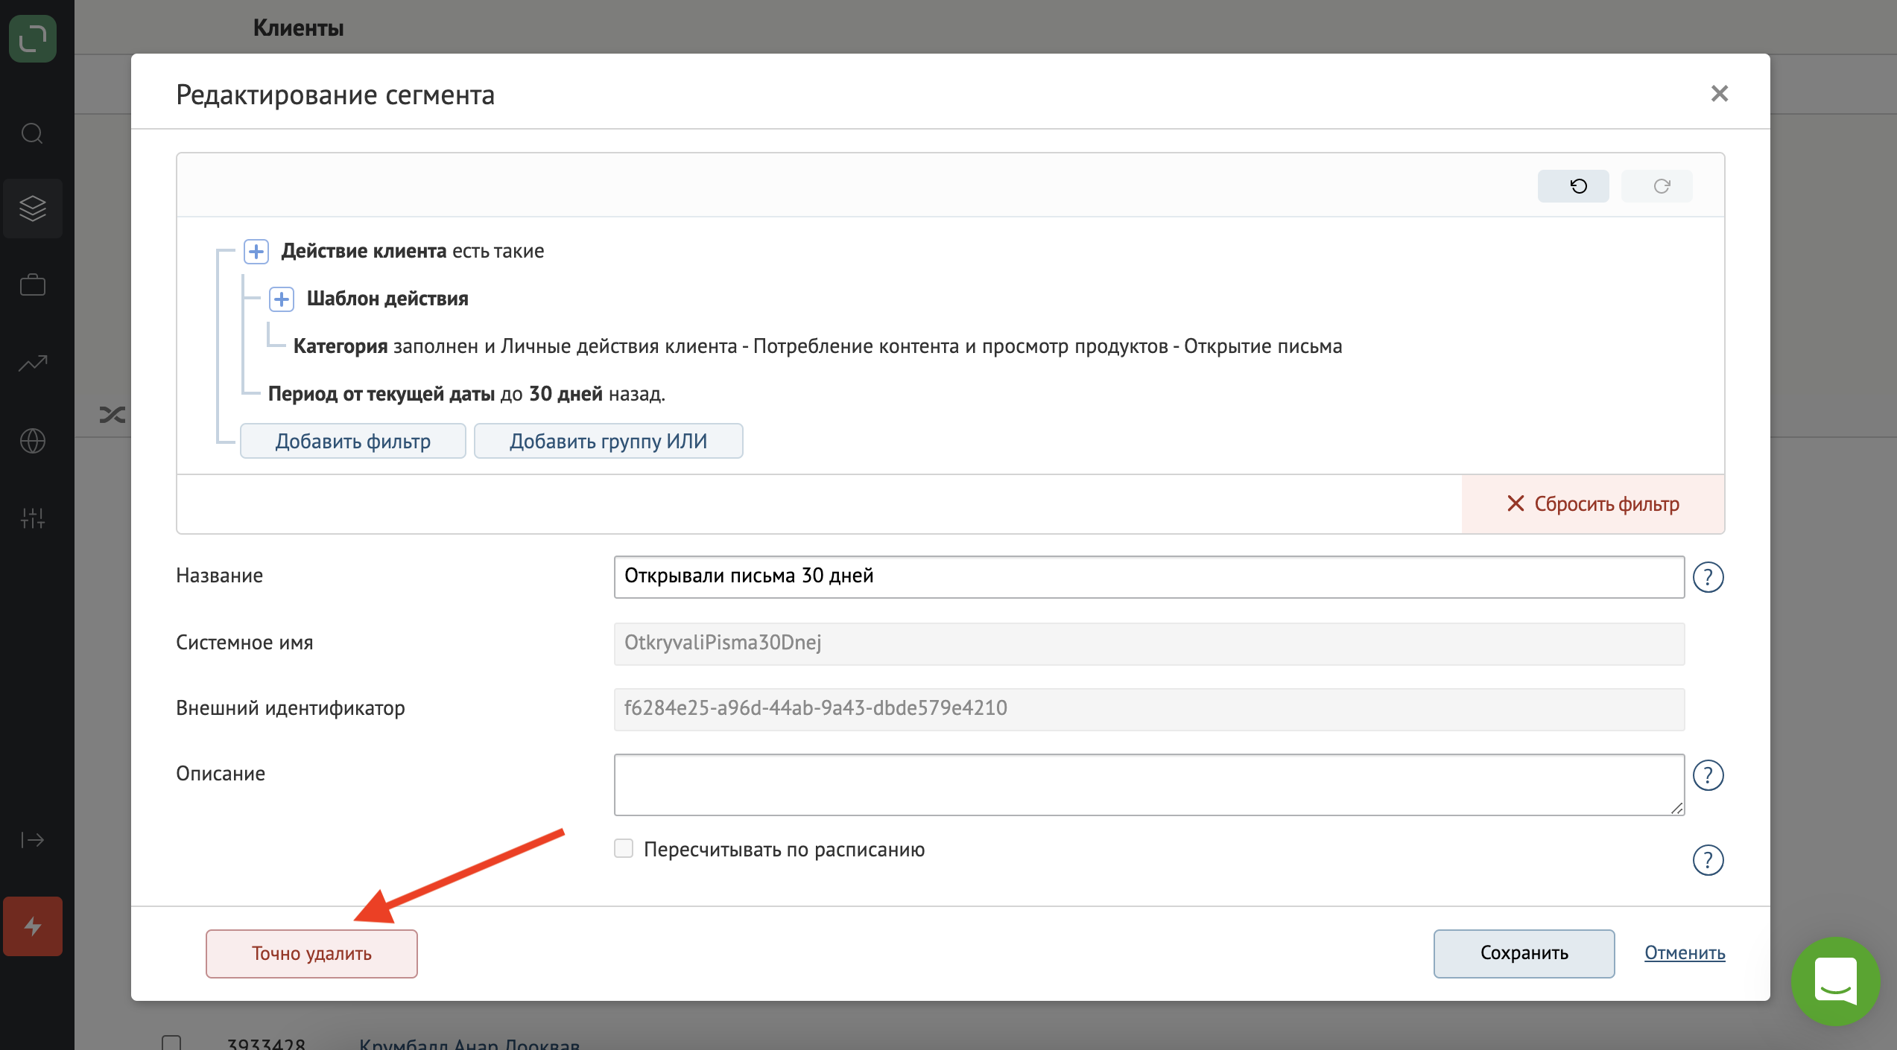Select checkbox for client row 3933428

pos(171,1043)
